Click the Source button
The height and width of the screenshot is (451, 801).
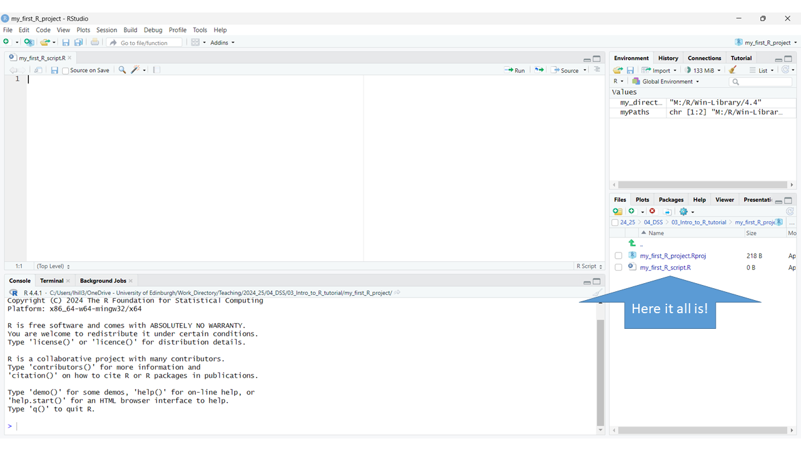pyautogui.click(x=565, y=70)
